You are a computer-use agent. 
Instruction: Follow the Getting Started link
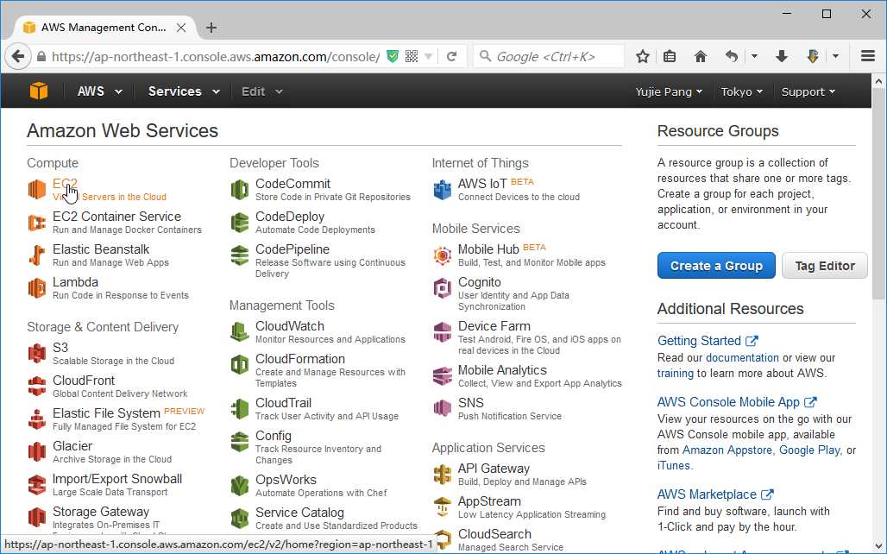pos(708,341)
